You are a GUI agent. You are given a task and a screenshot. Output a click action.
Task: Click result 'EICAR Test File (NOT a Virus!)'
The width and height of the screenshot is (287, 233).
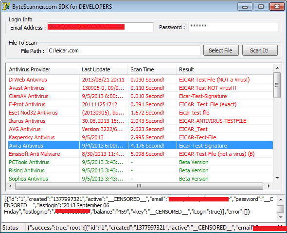[215, 80]
